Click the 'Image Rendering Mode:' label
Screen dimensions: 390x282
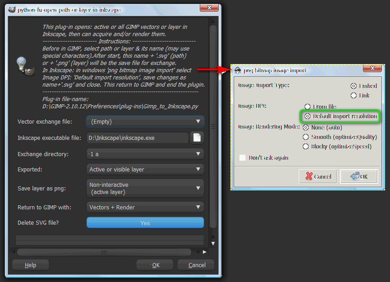(268, 127)
